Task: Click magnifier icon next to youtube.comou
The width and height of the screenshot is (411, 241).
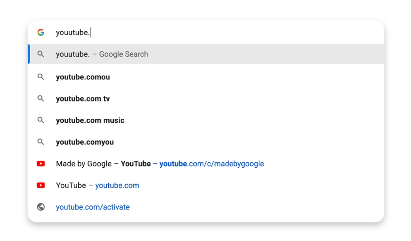Action: click(x=41, y=77)
